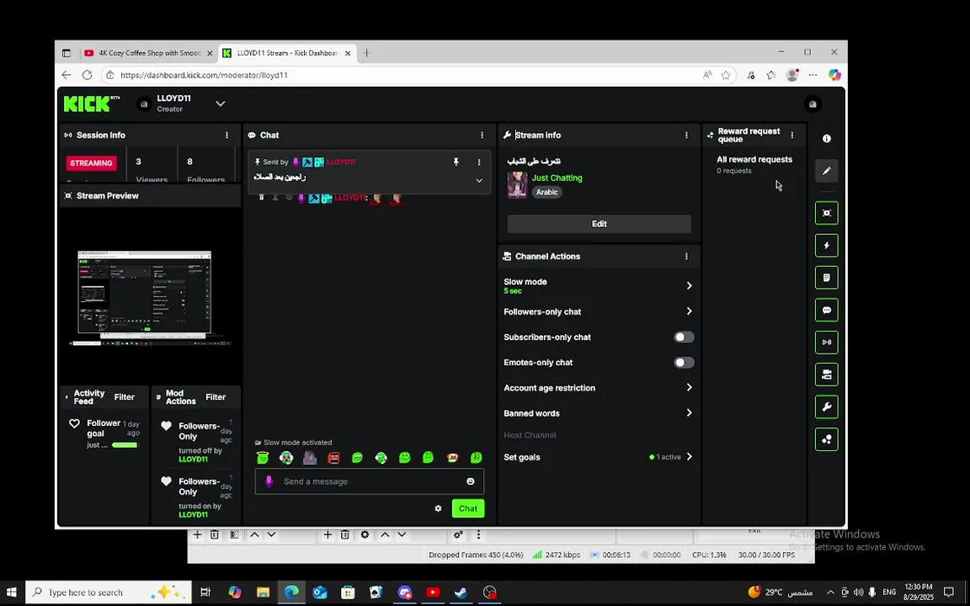
Task: Open a new browser tab
Action: tap(367, 53)
